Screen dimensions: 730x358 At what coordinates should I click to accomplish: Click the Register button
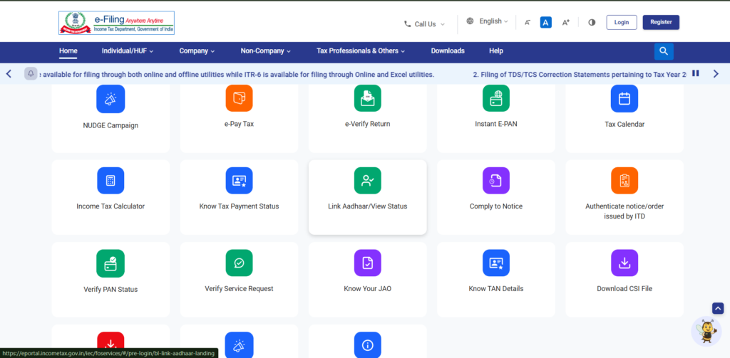point(661,22)
